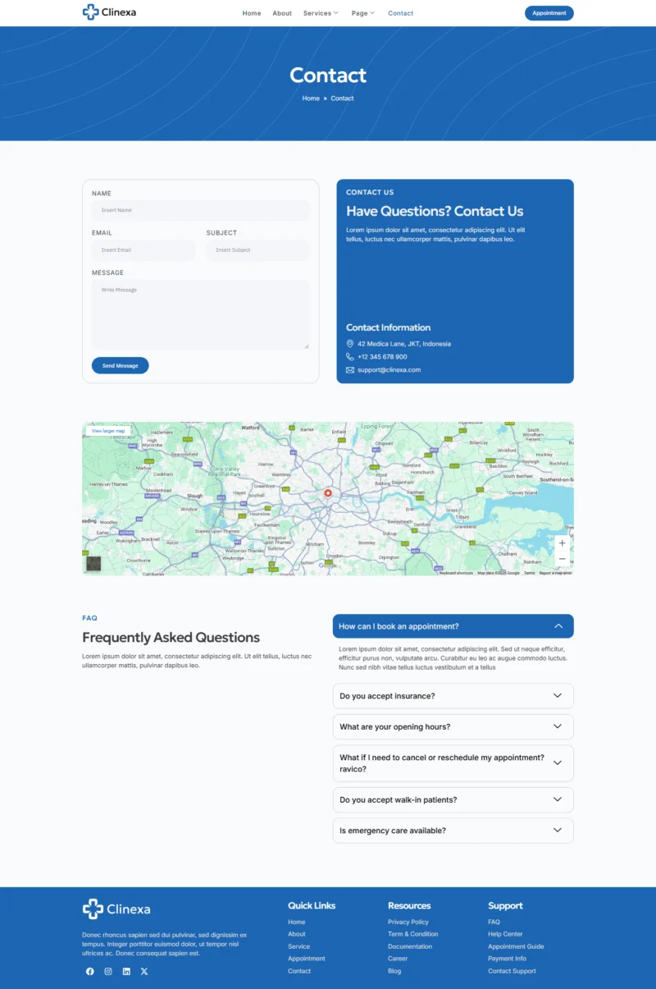Go to the About menu item
The height and width of the screenshot is (989, 656).
282,13
